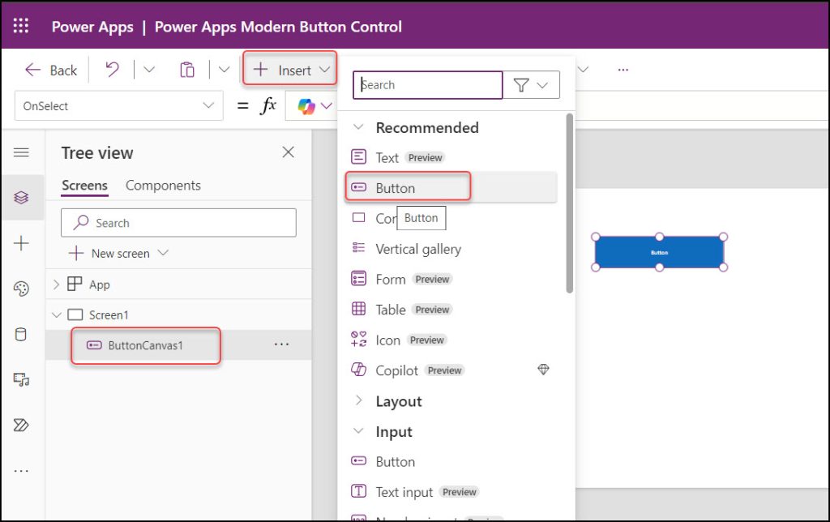Screen dimensions: 830x522
Task: Open the undo options dropdown arrow
Action: pos(149,70)
